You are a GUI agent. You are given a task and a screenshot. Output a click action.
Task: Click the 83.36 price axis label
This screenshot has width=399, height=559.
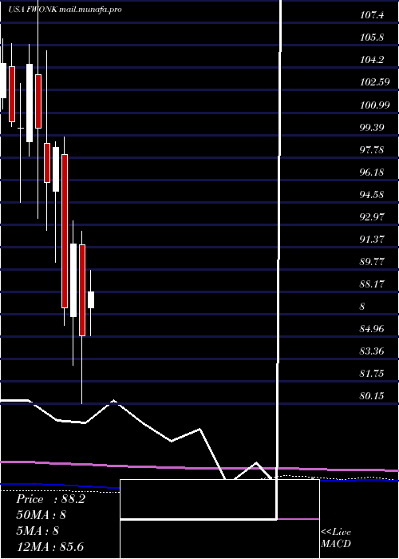372,351
